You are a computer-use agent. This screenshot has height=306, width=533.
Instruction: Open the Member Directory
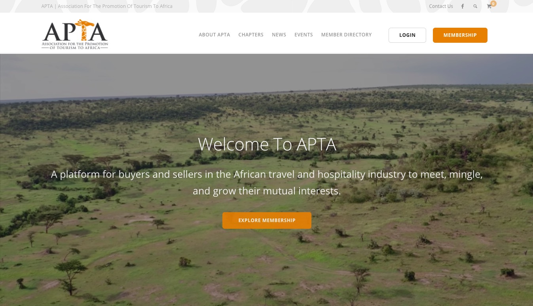point(346,35)
